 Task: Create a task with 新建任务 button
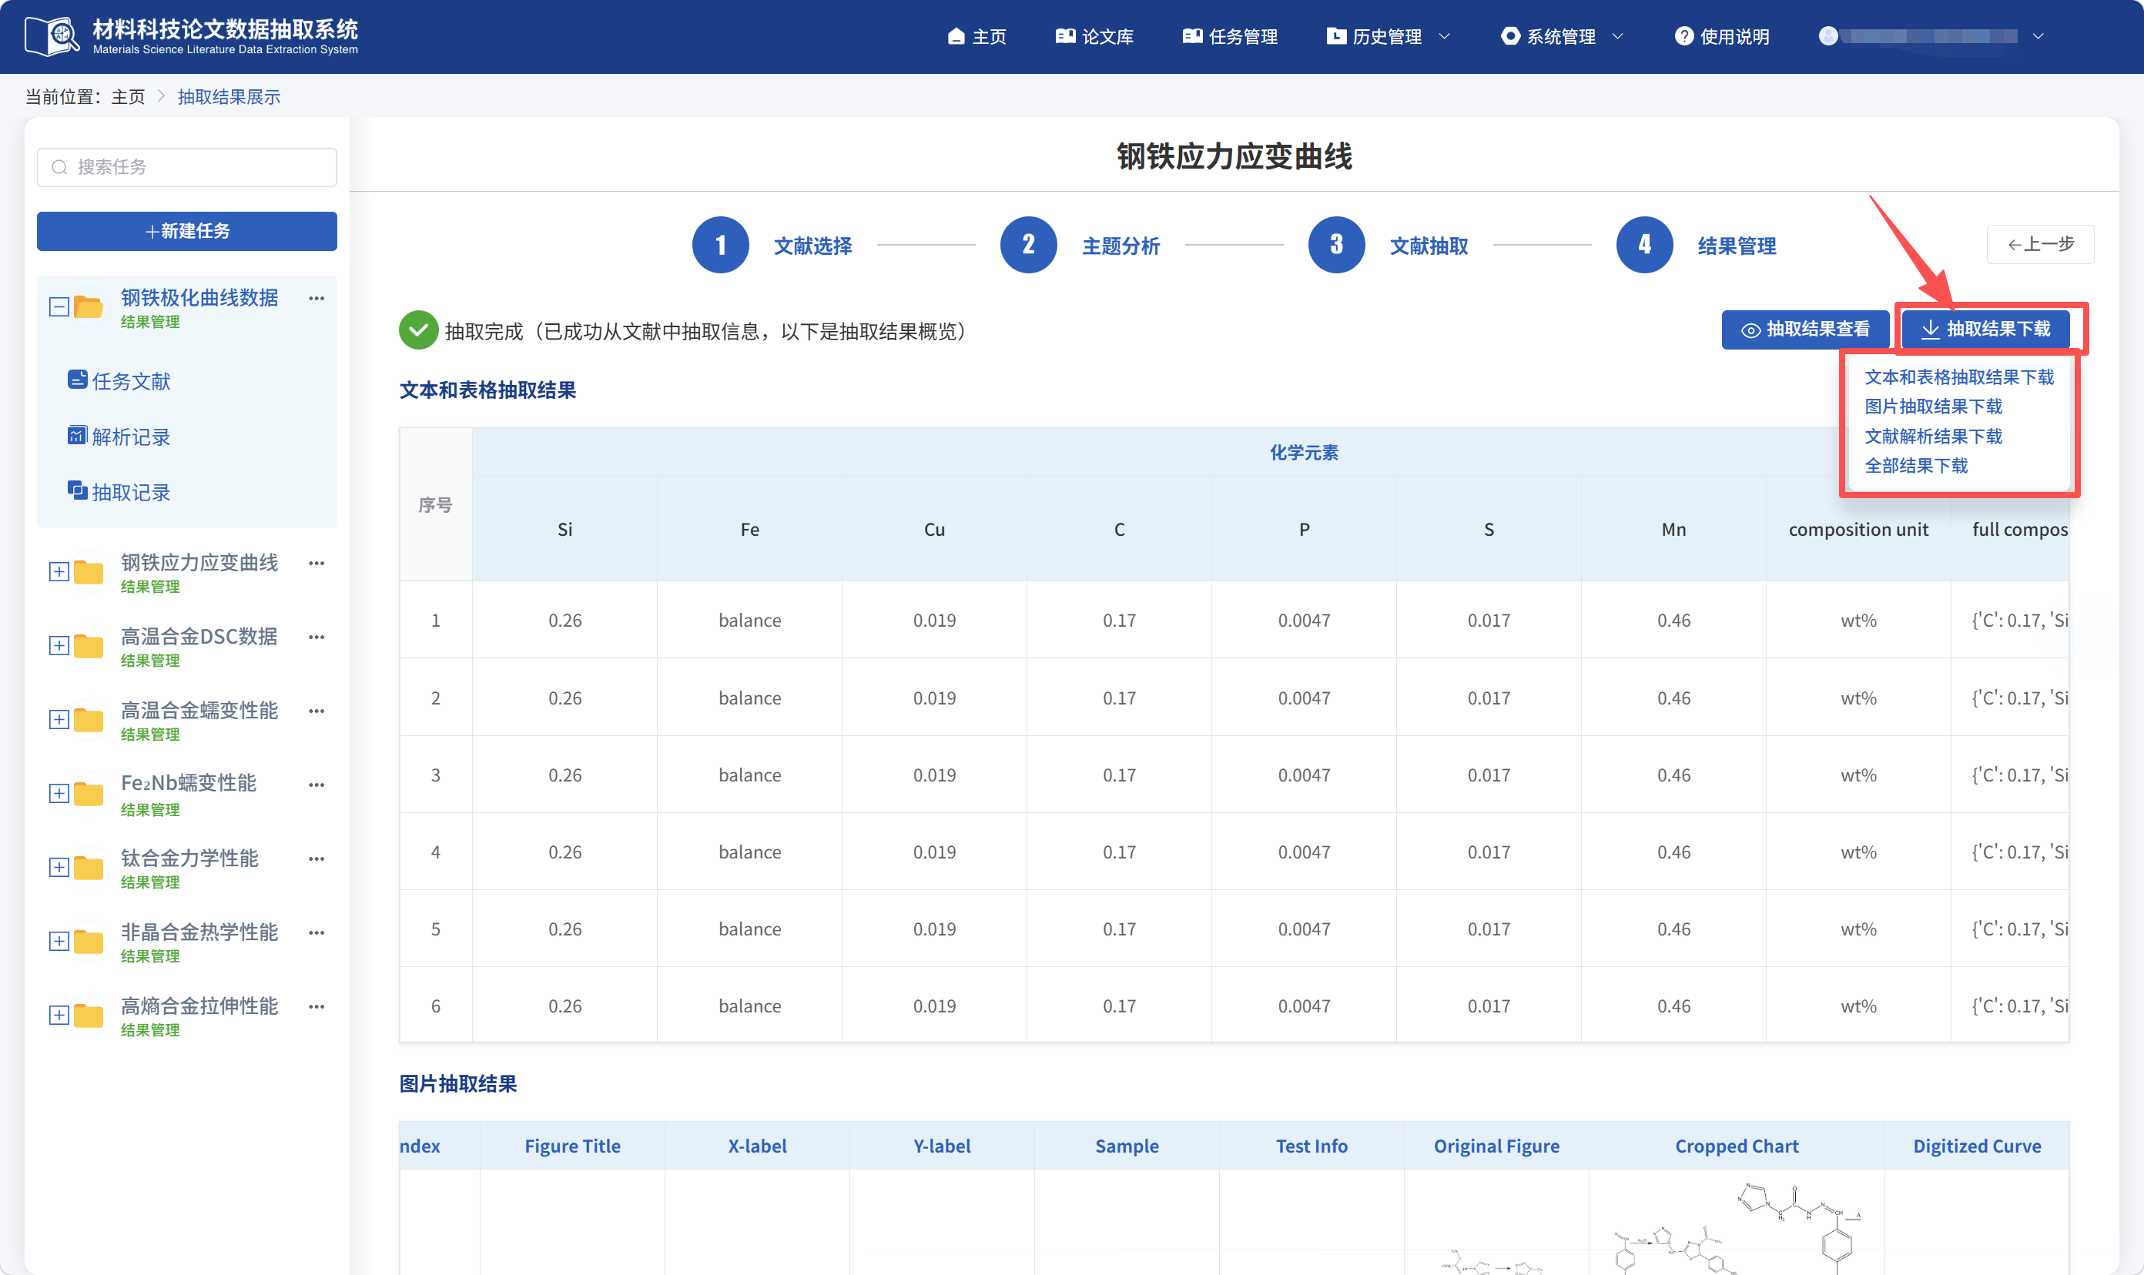click(x=187, y=231)
